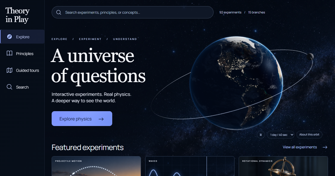335x176 pixels.
Task: Focus the Search experiments input field
Action: (133, 12)
